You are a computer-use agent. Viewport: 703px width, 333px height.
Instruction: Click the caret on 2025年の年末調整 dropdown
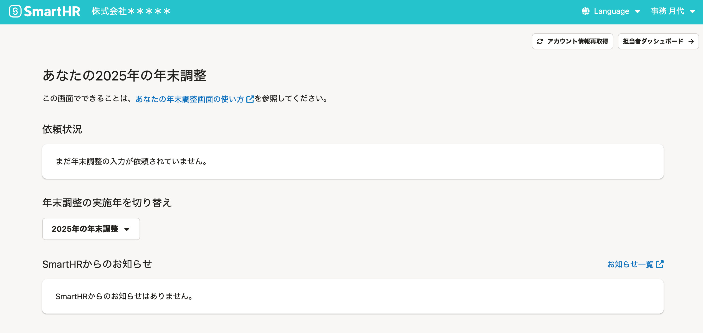pyautogui.click(x=127, y=229)
